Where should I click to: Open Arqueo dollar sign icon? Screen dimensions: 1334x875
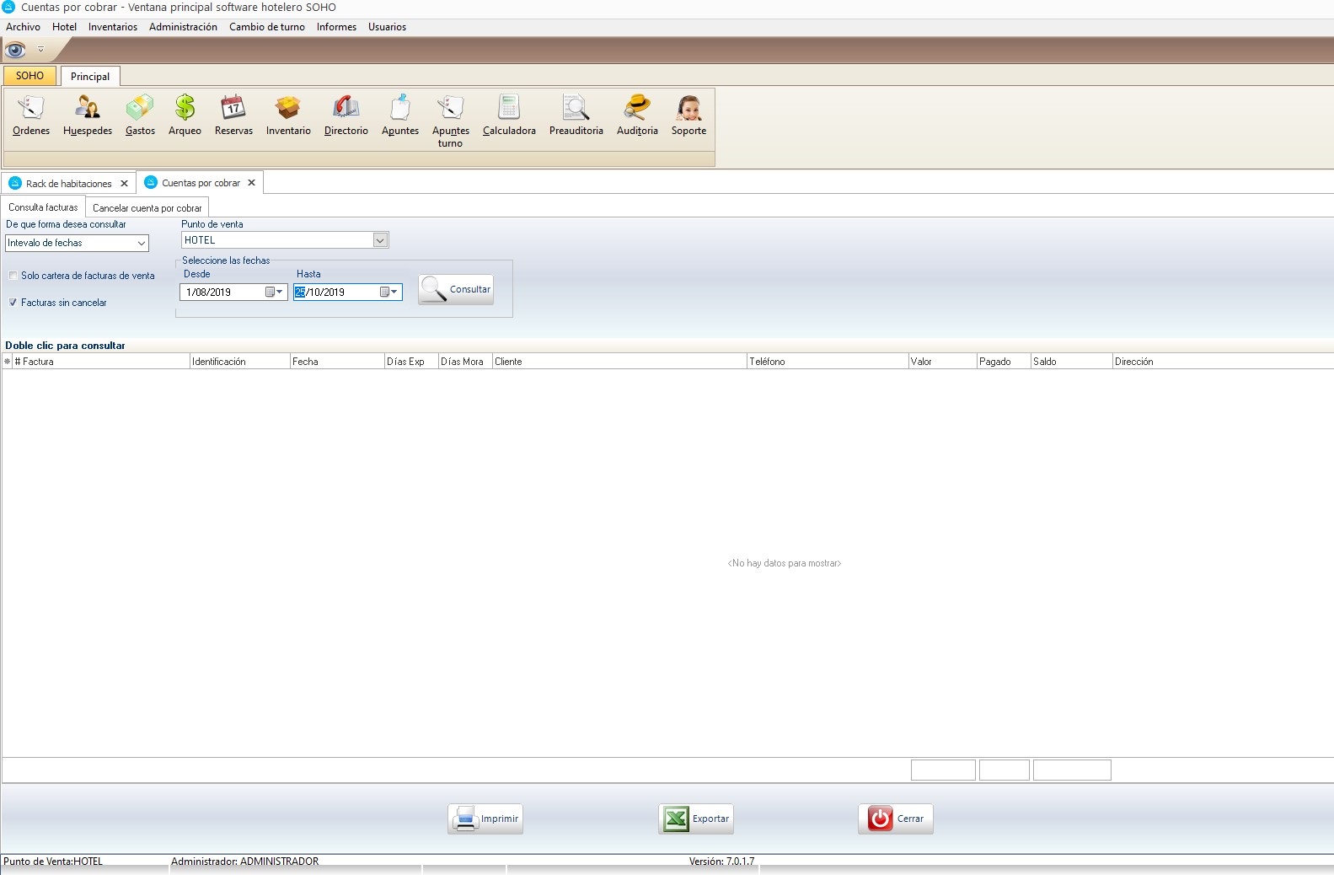(x=185, y=115)
